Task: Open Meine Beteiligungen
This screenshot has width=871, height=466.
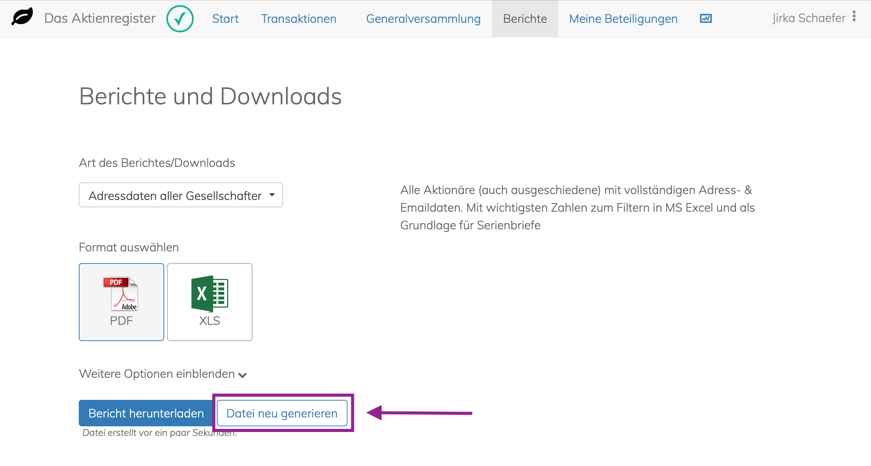Action: click(623, 19)
